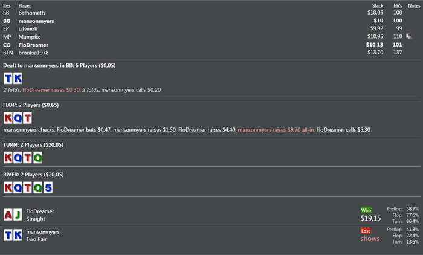Click the bb's column header
Screen dimensions: 423x255
pyautogui.click(x=397, y=5)
